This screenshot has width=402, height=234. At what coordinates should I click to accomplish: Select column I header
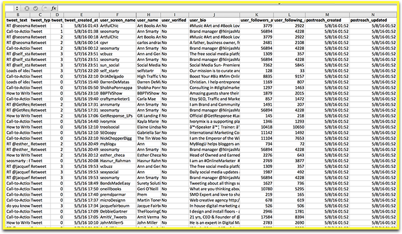(x=175, y=15)
